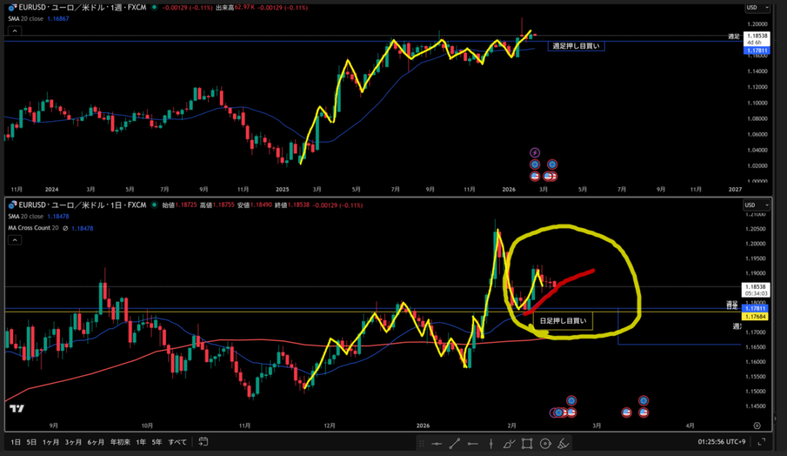The width and height of the screenshot is (787, 456).
Task: Select the 3ヶ月 time range
Action: click(x=73, y=442)
